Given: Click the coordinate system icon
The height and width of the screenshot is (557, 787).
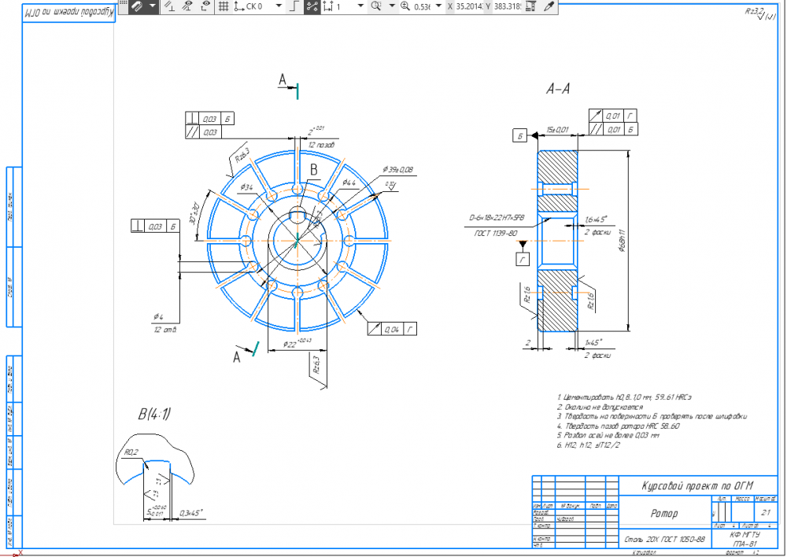Looking at the screenshot, I should (239, 6).
